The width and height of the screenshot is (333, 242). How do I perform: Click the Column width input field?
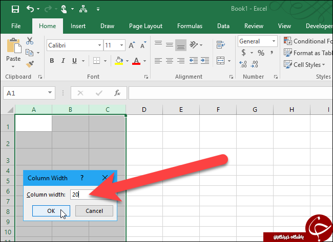tap(91, 195)
